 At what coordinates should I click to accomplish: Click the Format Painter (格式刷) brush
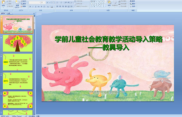pos(10,7)
